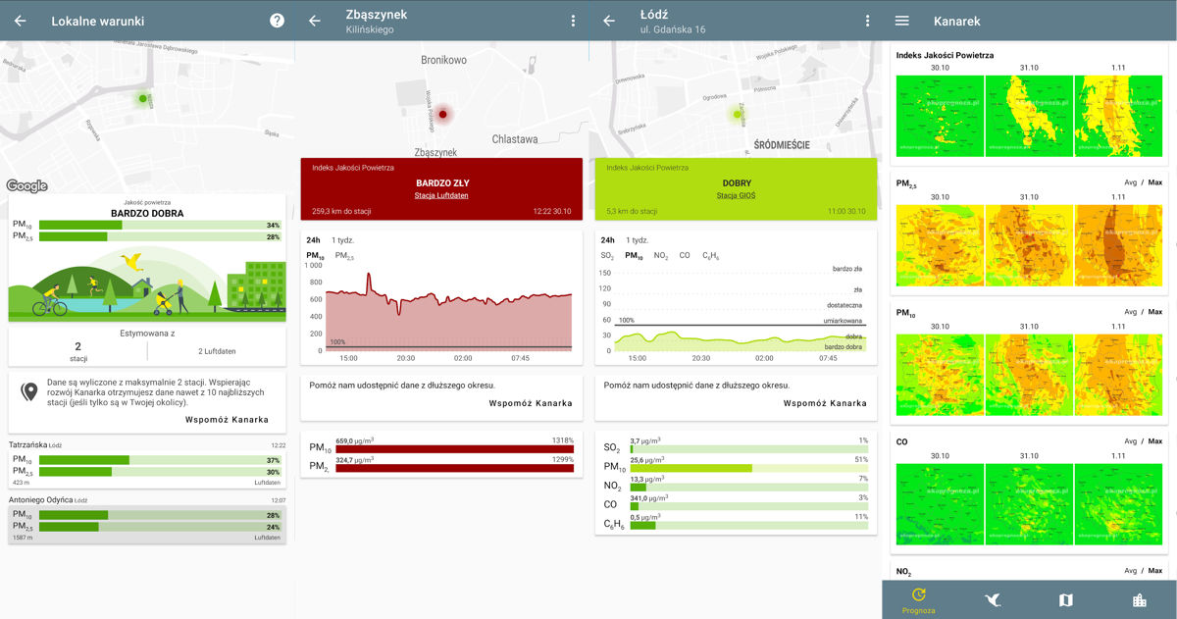This screenshot has width=1177, height=619.
Task: Expand the Tatrzańska station entry
Action: [147, 464]
